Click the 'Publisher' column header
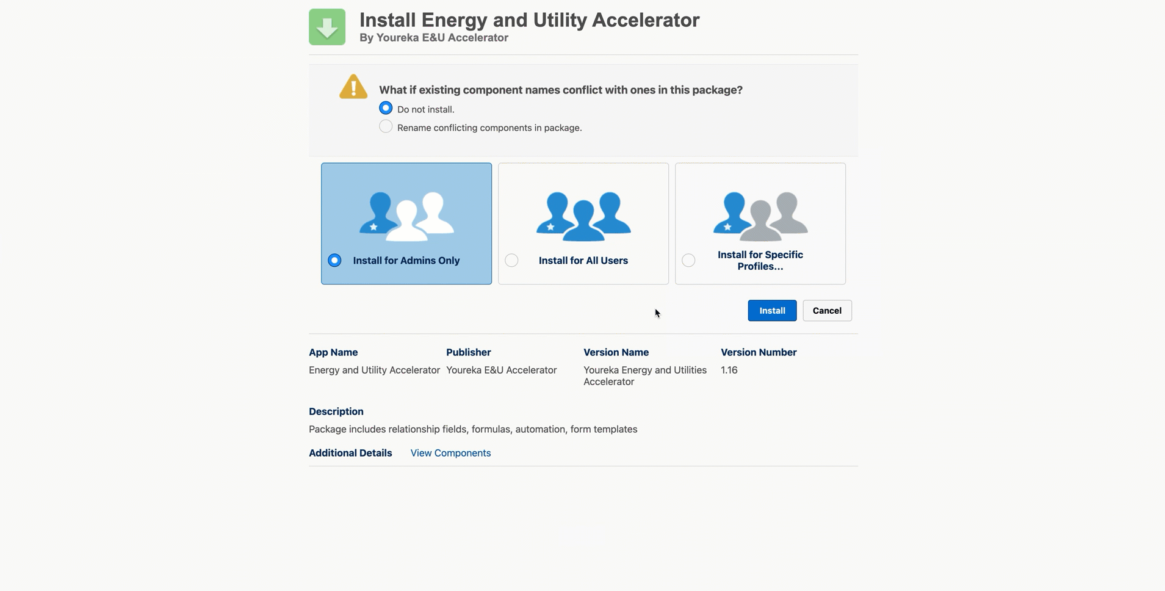Viewport: 1165px width, 591px height. [x=468, y=352]
